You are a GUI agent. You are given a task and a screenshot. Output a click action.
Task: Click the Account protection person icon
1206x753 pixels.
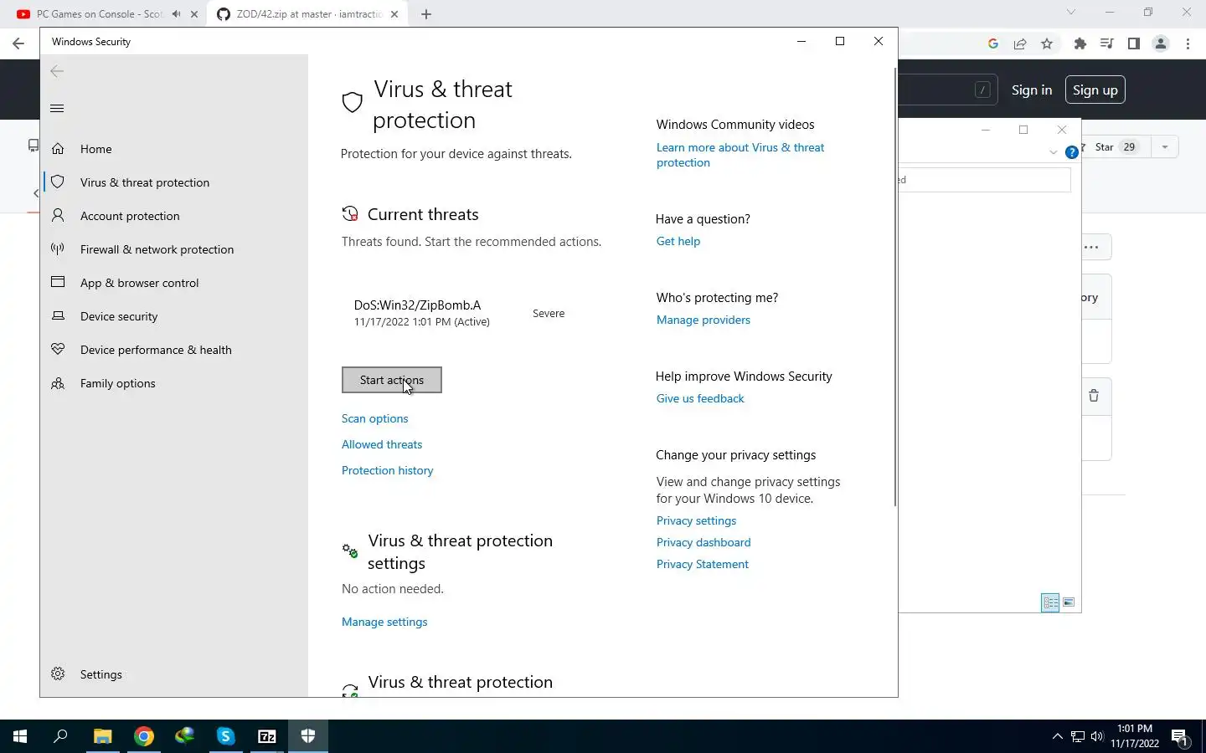tap(58, 215)
